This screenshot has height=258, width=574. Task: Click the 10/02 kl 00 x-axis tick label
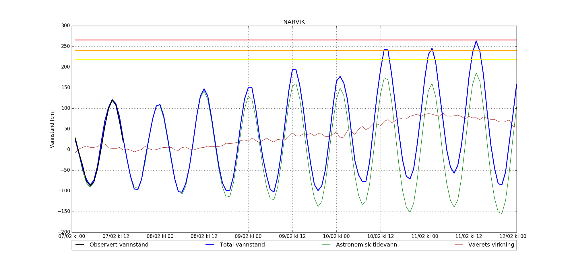click(336, 236)
